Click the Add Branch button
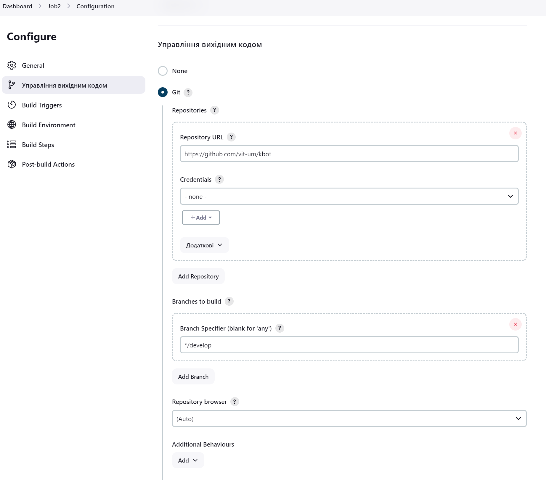Viewport: 546px width, 480px height. (x=193, y=377)
